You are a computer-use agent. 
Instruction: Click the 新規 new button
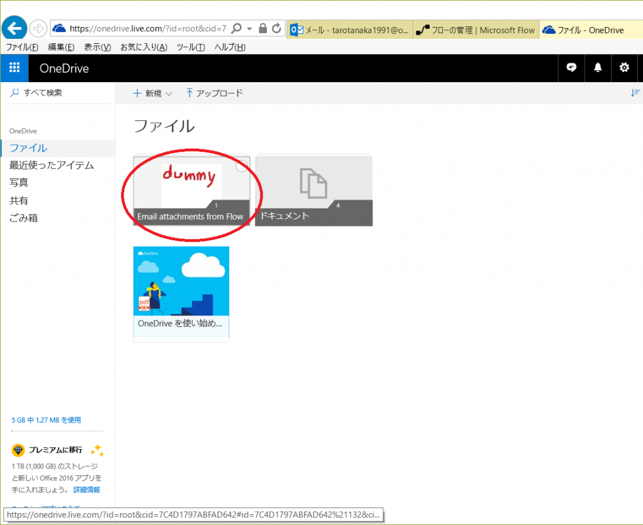point(153,93)
